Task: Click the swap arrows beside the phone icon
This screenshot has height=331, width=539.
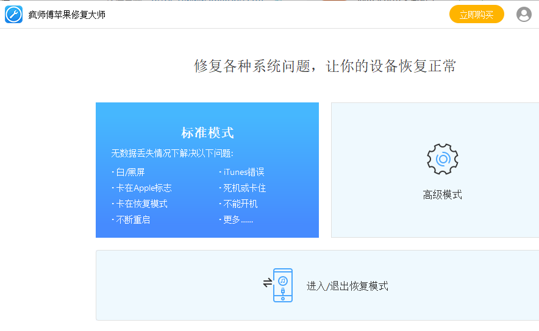Action: 268,283
